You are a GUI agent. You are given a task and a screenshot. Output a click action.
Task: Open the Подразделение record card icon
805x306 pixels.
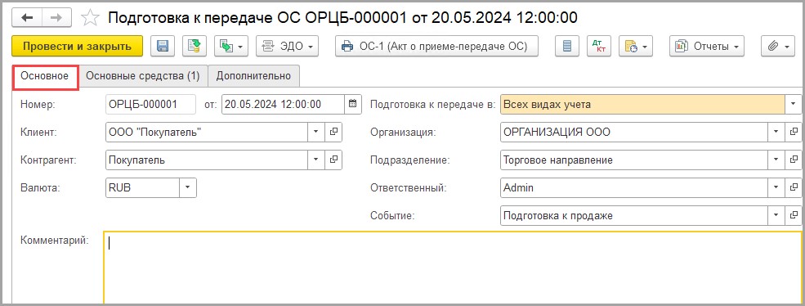tap(794, 160)
